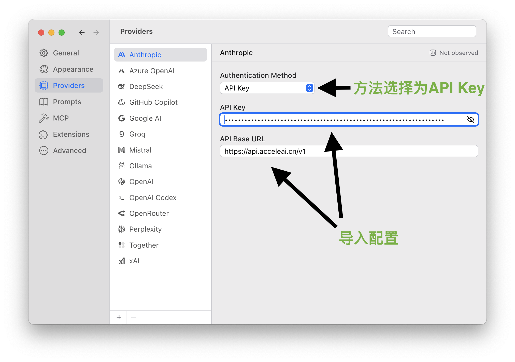Click the back navigation arrow

click(x=82, y=33)
